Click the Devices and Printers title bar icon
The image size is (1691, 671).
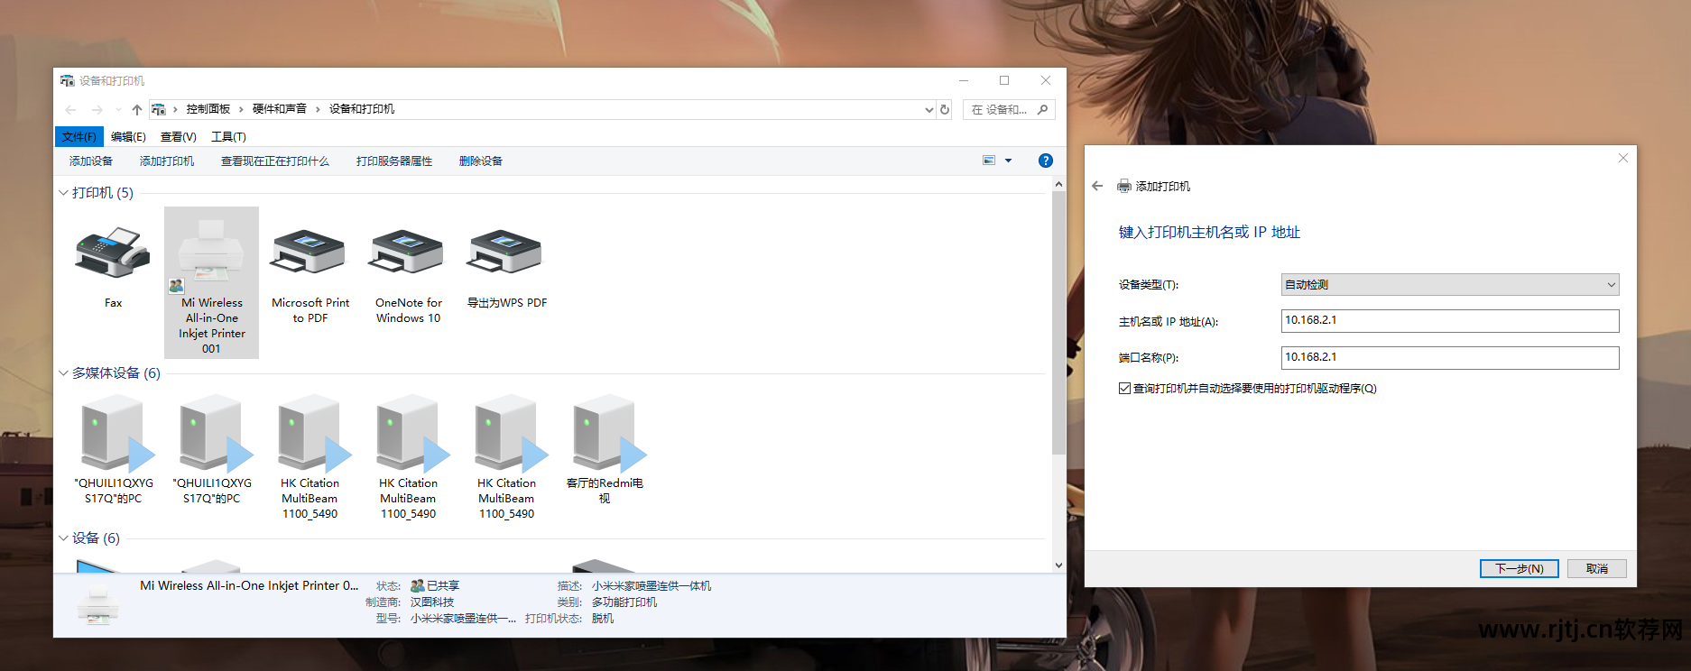click(x=68, y=80)
